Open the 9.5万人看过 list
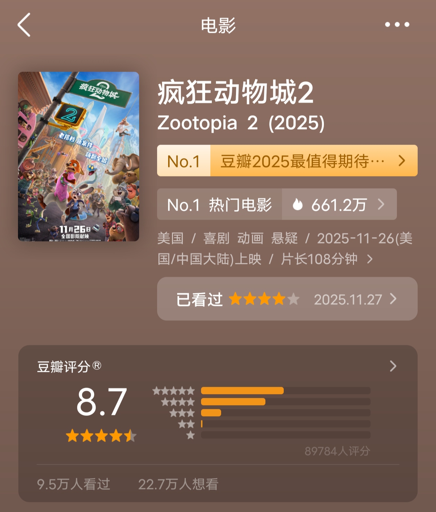The height and width of the screenshot is (512, 436). tap(73, 484)
